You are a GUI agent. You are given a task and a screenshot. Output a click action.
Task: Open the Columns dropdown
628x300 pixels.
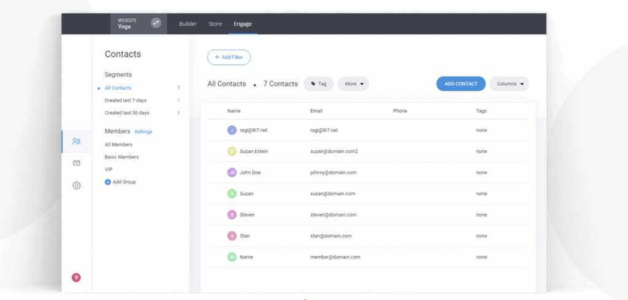509,84
